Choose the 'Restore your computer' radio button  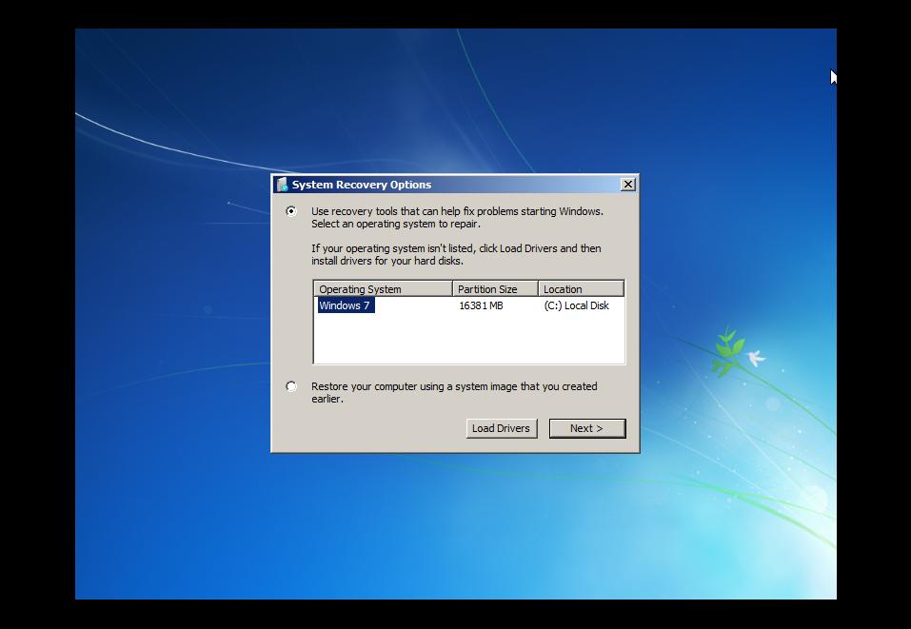tap(291, 386)
